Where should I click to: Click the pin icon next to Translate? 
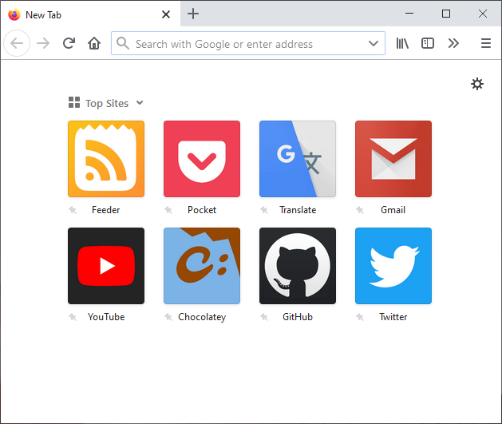click(264, 210)
